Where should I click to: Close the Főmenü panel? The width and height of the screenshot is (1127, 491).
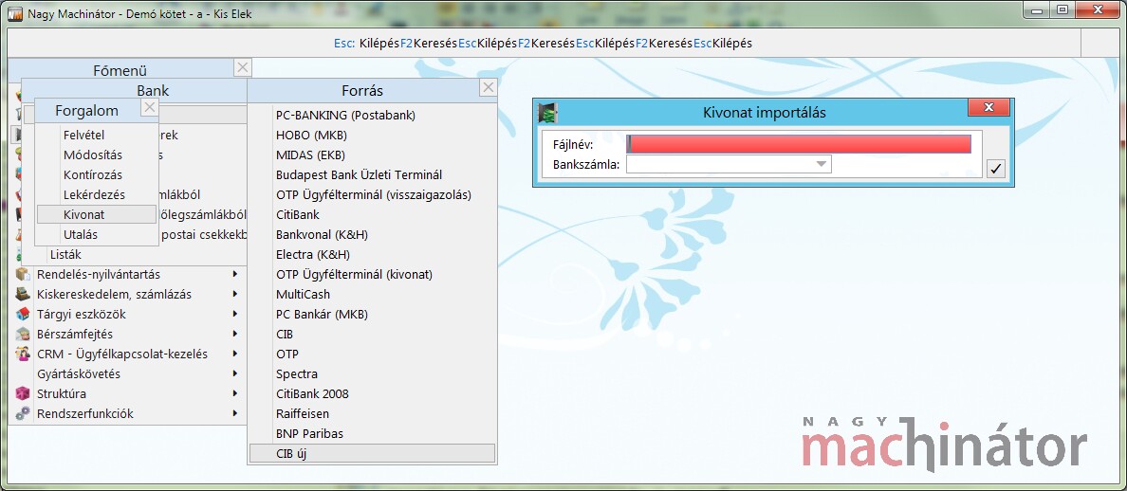coord(243,67)
